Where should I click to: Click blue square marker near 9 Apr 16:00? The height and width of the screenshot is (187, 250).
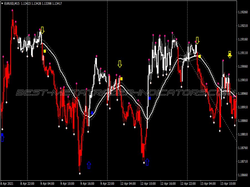[92, 113]
